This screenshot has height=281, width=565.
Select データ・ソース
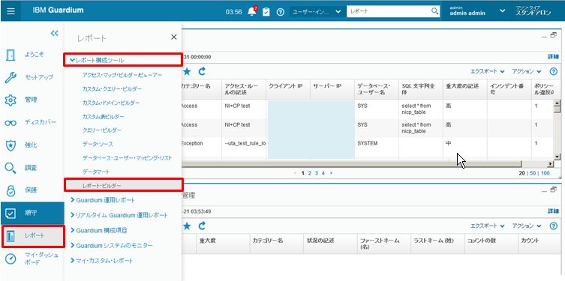[x=98, y=144]
